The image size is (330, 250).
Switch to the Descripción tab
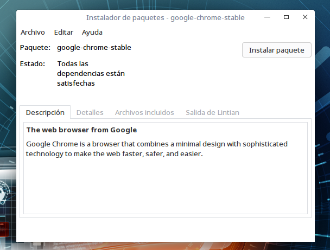(45, 112)
